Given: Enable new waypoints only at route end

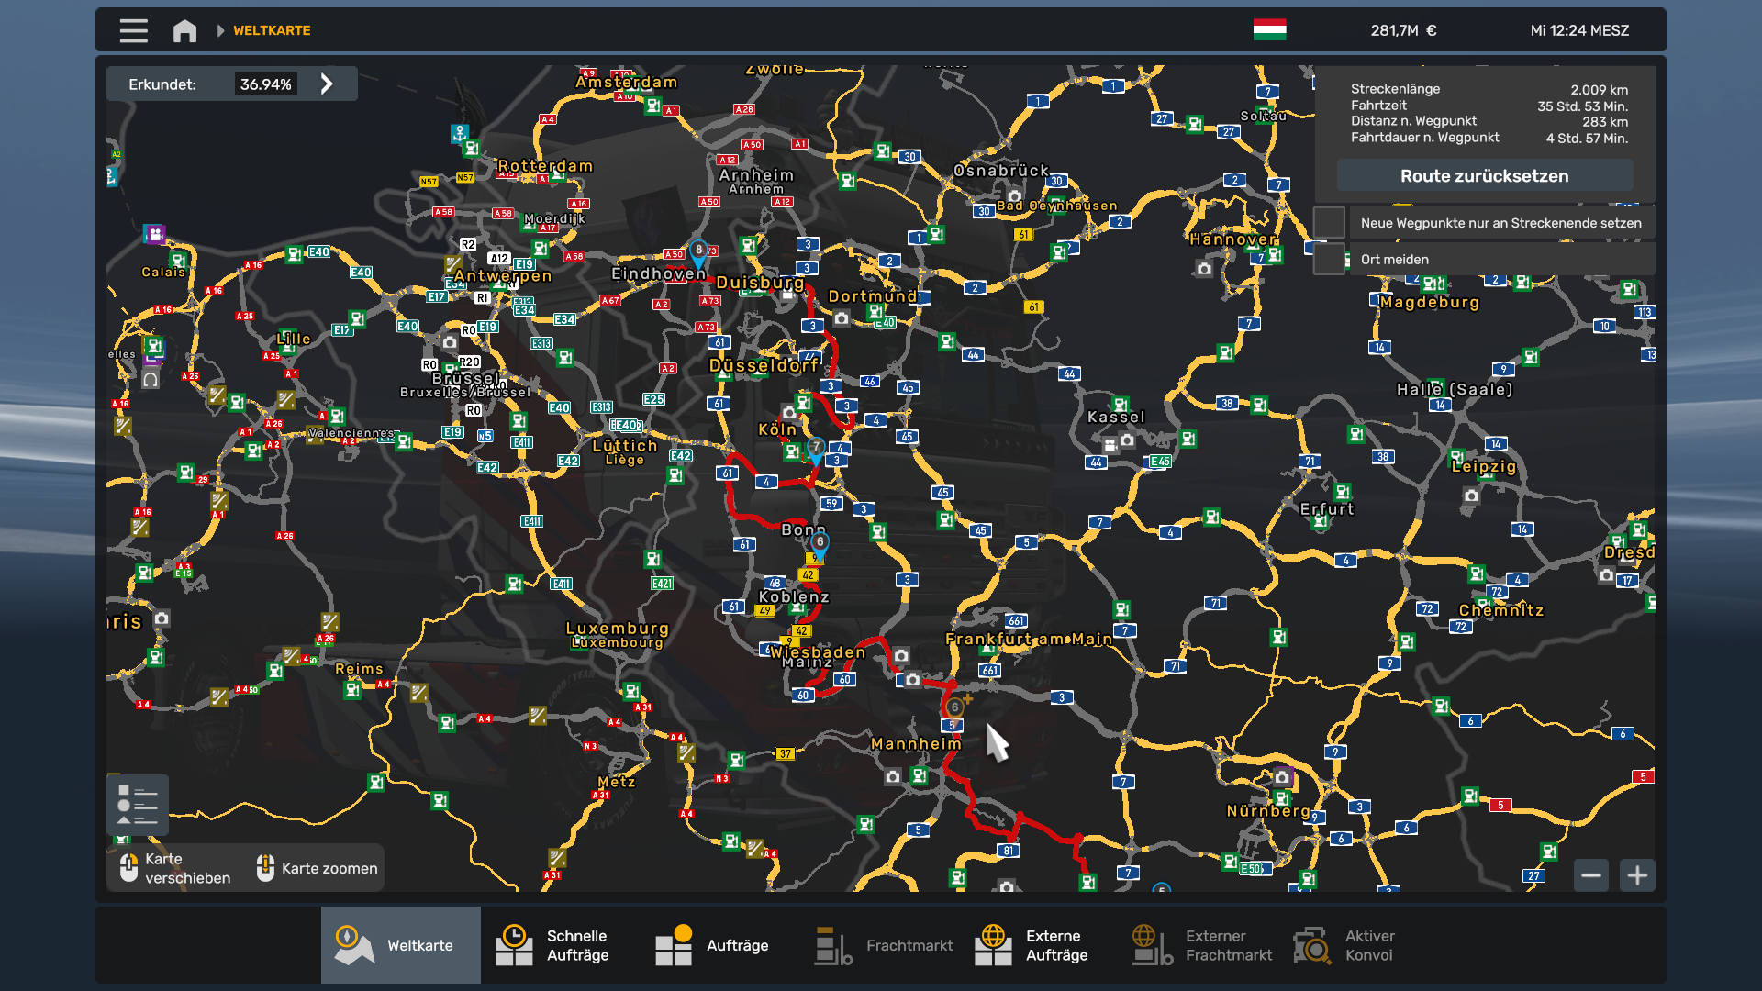Looking at the screenshot, I should (x=1329, y=222).
